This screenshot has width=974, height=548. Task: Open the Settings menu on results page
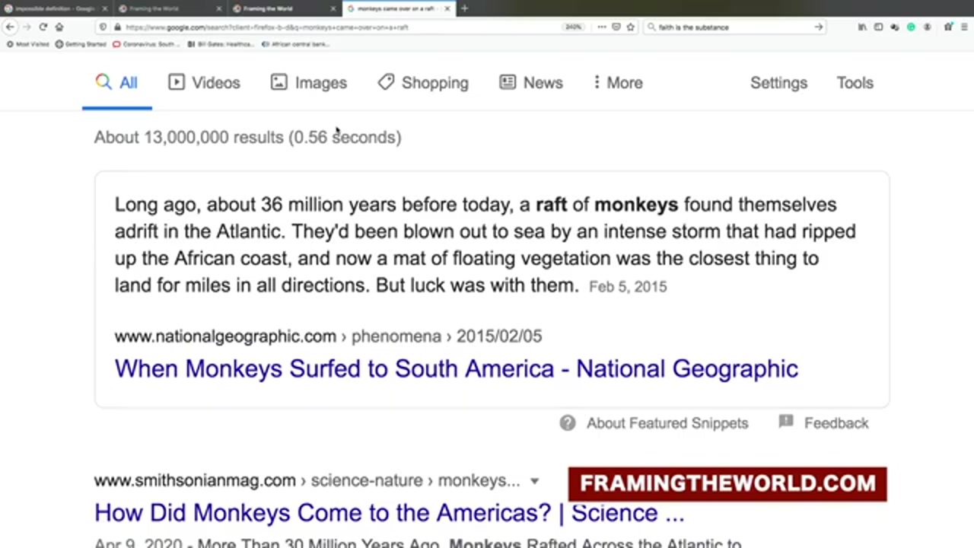778,82
